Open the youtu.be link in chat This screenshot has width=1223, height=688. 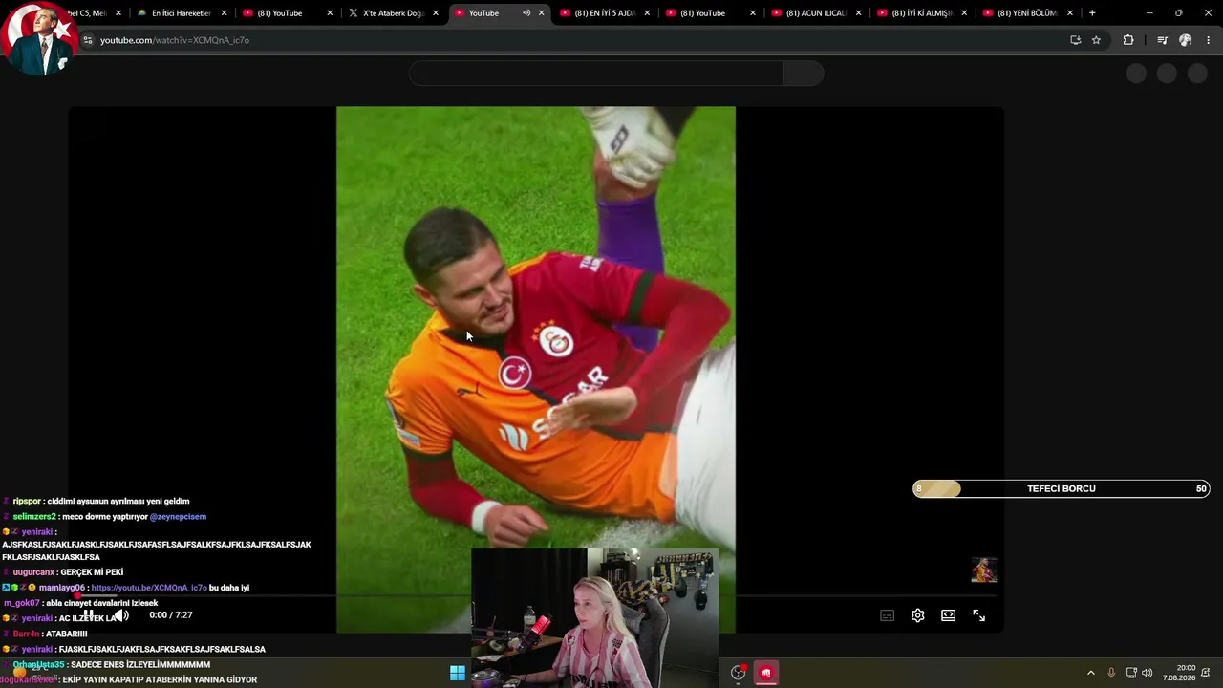tap(149, 588)
